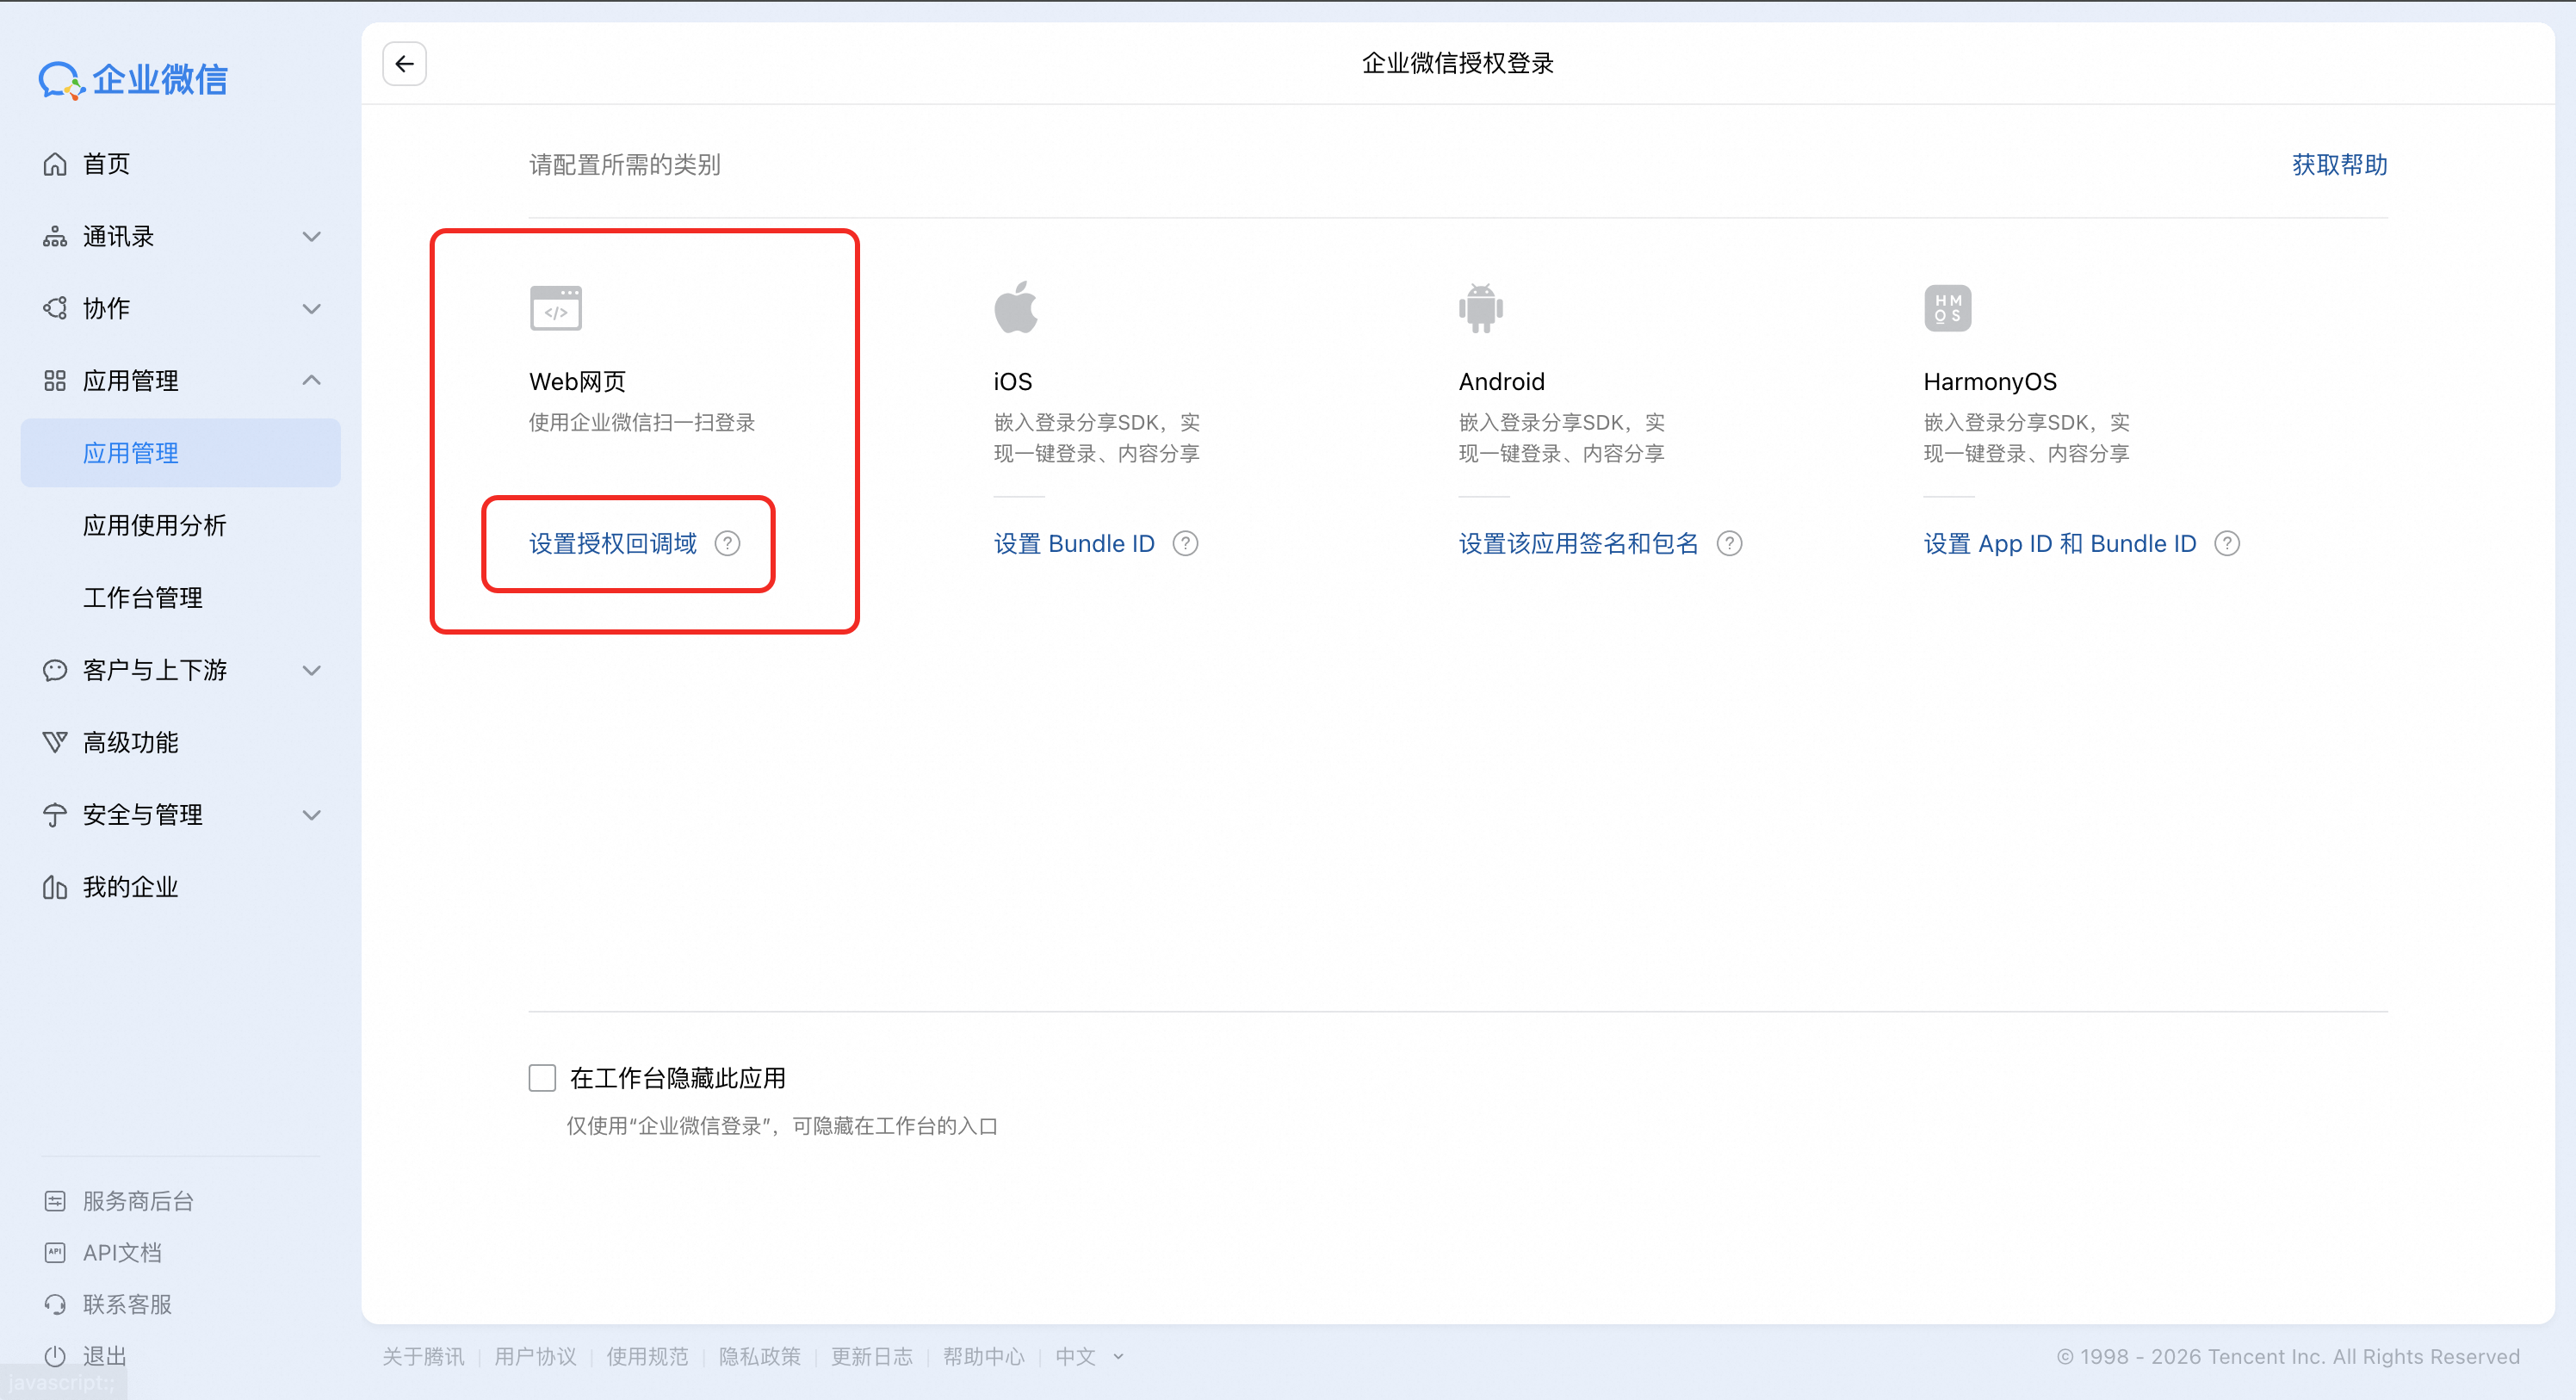Go to 工作台管理 in sidebar
2576x1400 pixels.
[143, 598]
